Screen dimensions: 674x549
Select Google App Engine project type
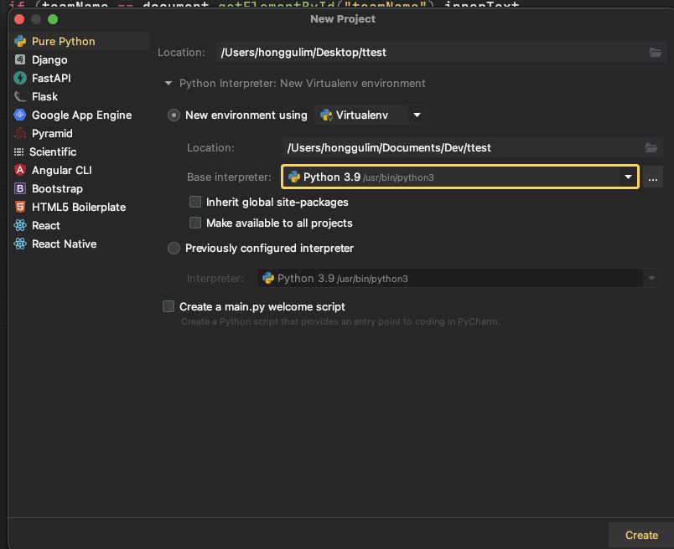pyautogui.click(x=80, y=115)
